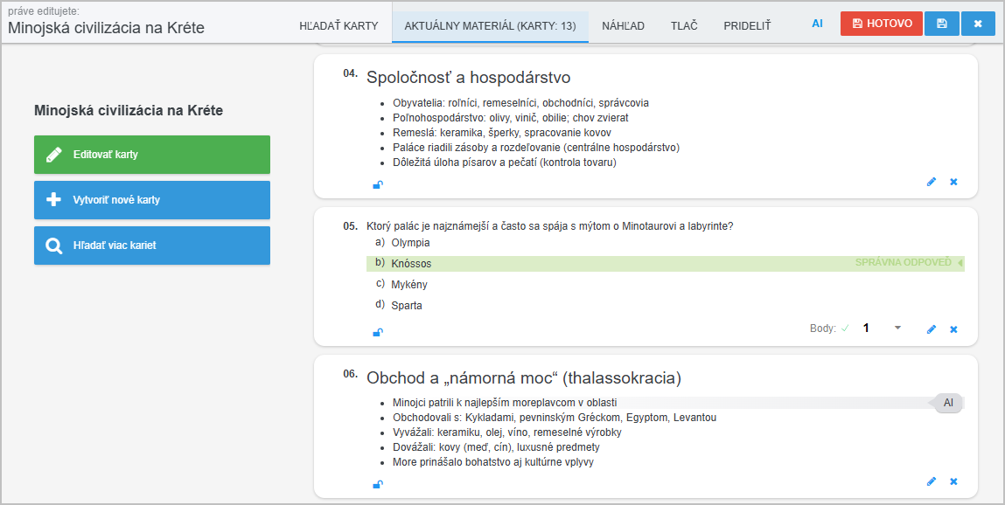Toggle the lock icon on card 06
The image size is (1005, 505).
pyautogui.click(x=378, y=484)
